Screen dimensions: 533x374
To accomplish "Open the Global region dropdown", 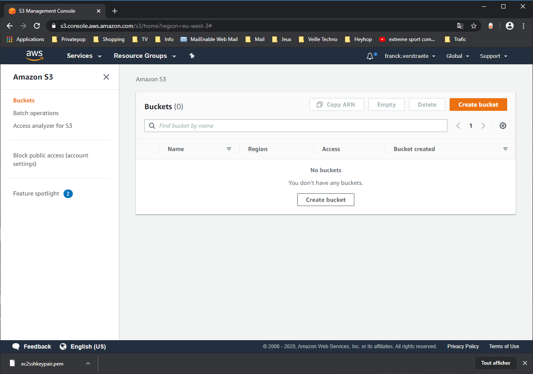I will [x=458, y=56].
